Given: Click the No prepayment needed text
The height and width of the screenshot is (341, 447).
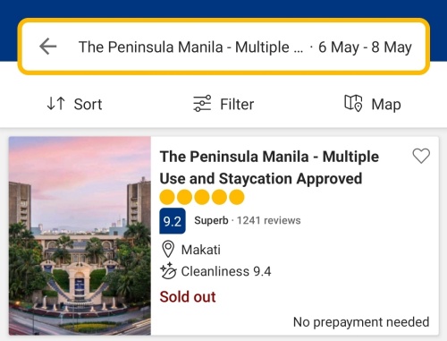Looking at the screenshot, I should tap(361, 322).
